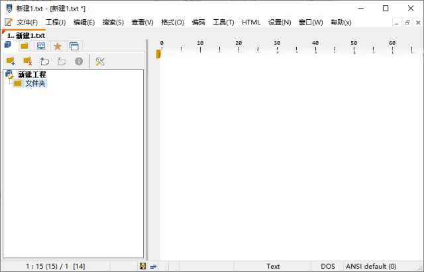
Task: Maximize the main application window
Action: [x=386, y=9]
